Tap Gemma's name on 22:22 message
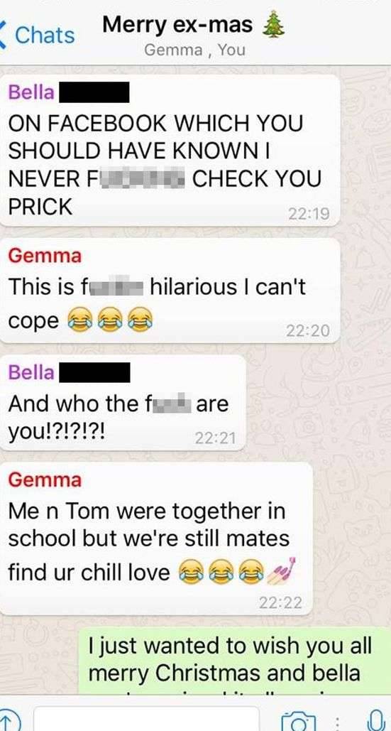The image size is (391, 731). 45,480
